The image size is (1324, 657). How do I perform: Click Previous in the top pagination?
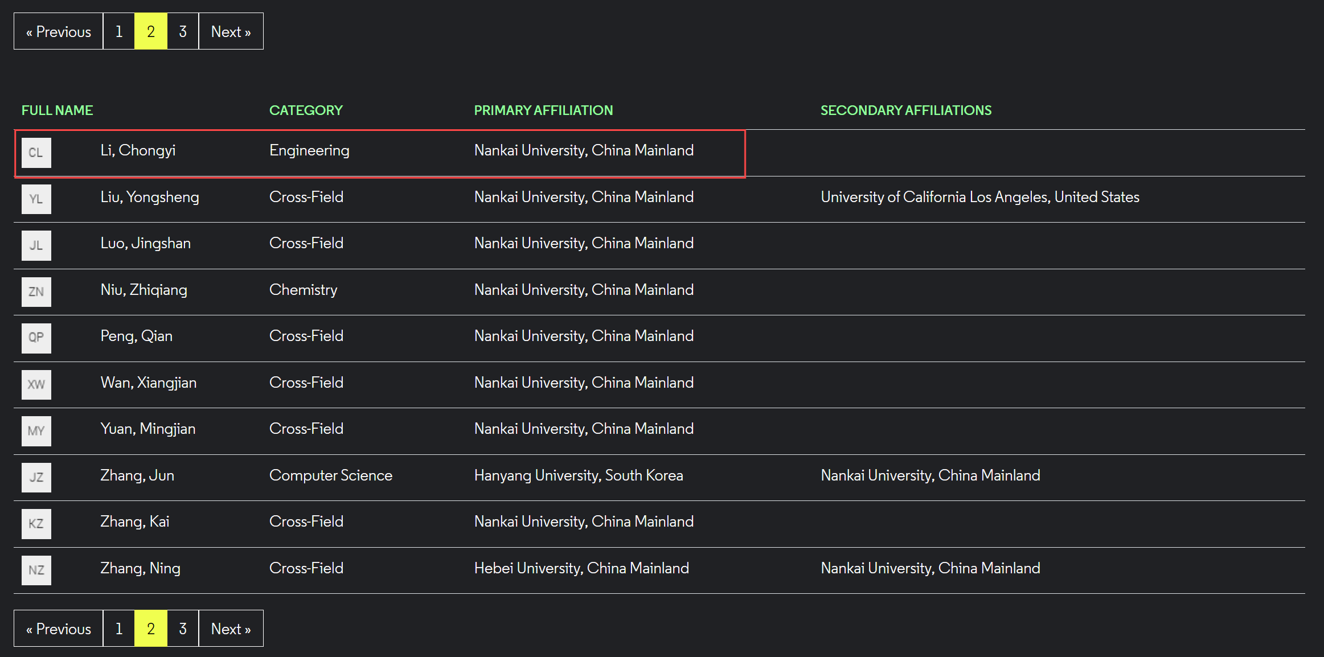click(59, 31)
